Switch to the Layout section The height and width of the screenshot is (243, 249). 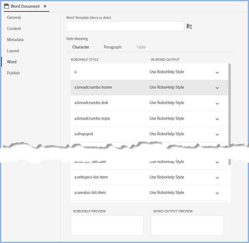click(x=13, y=51)
